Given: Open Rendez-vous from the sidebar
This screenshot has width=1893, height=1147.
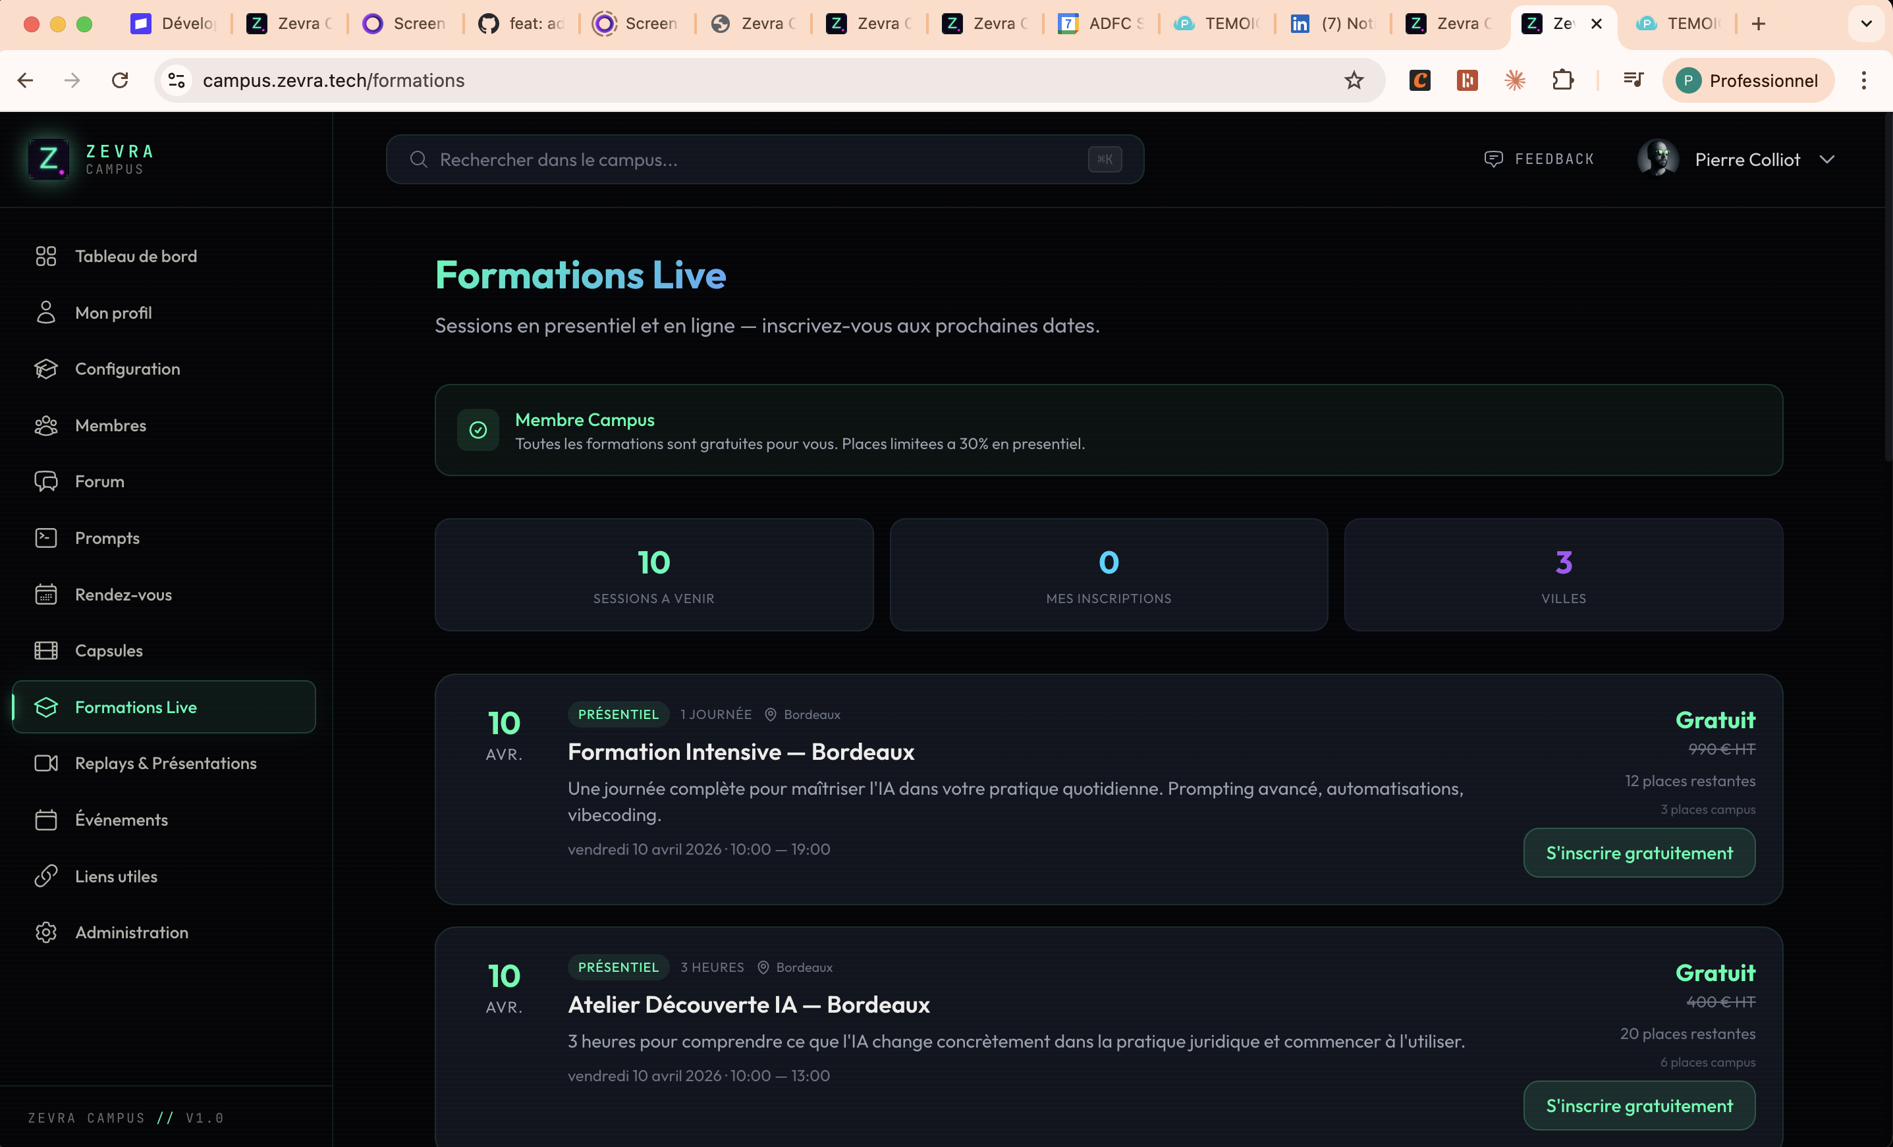Looking at the screenshot, I should pos(123,593).
